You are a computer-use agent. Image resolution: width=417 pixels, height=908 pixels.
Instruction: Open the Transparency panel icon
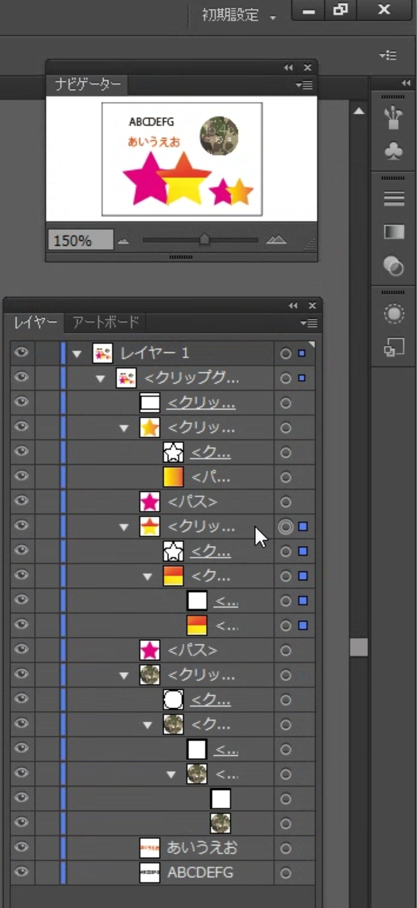click(x=393, y=266)
